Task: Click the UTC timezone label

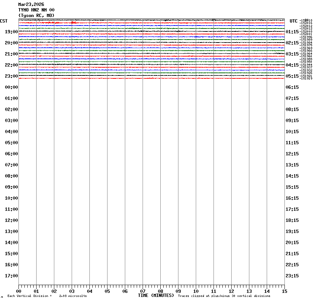Action: click(293, 21)
